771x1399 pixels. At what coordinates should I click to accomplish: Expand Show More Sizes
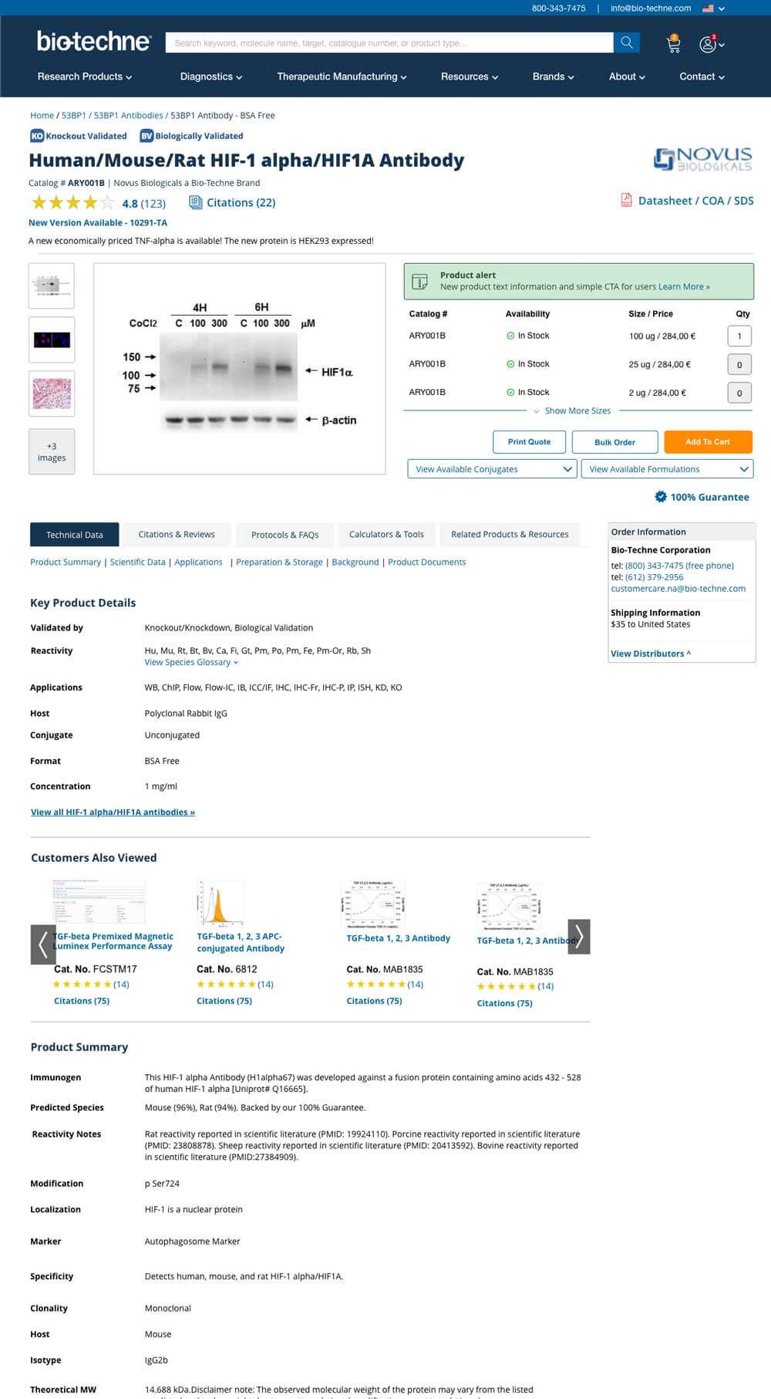(x=572, y=411)
